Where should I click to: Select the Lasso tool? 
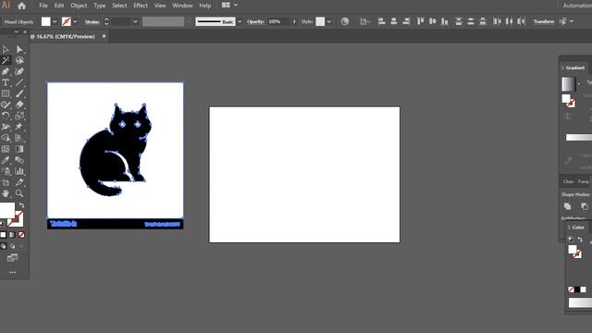click(19, 60)
